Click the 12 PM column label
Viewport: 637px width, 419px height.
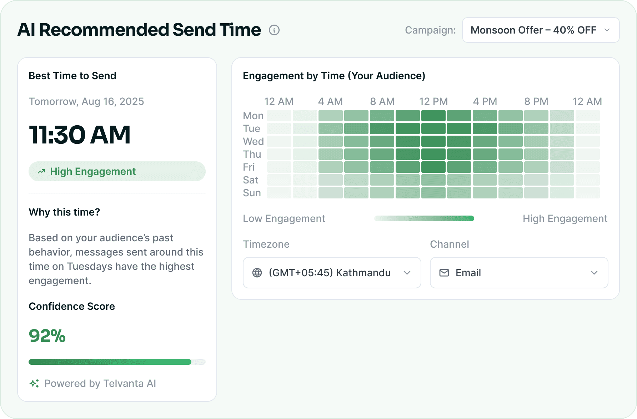click(433, 101)
